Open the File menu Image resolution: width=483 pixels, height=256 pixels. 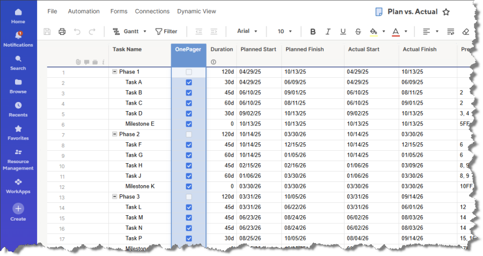[52, 11]
